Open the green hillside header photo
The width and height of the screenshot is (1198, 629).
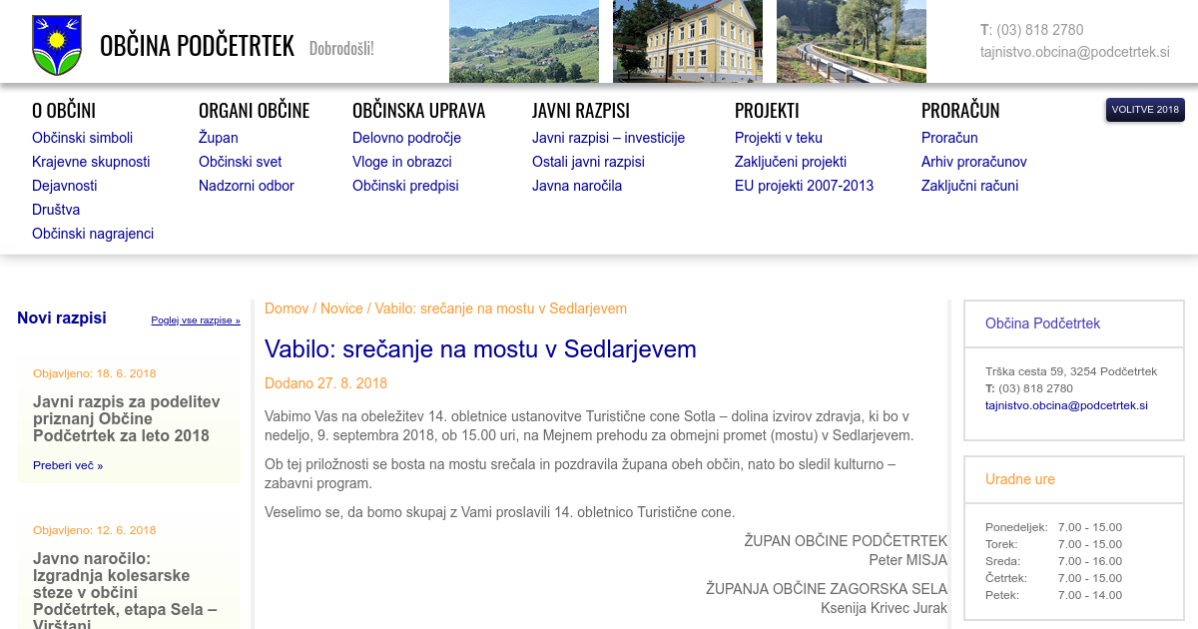coord(523,41)
